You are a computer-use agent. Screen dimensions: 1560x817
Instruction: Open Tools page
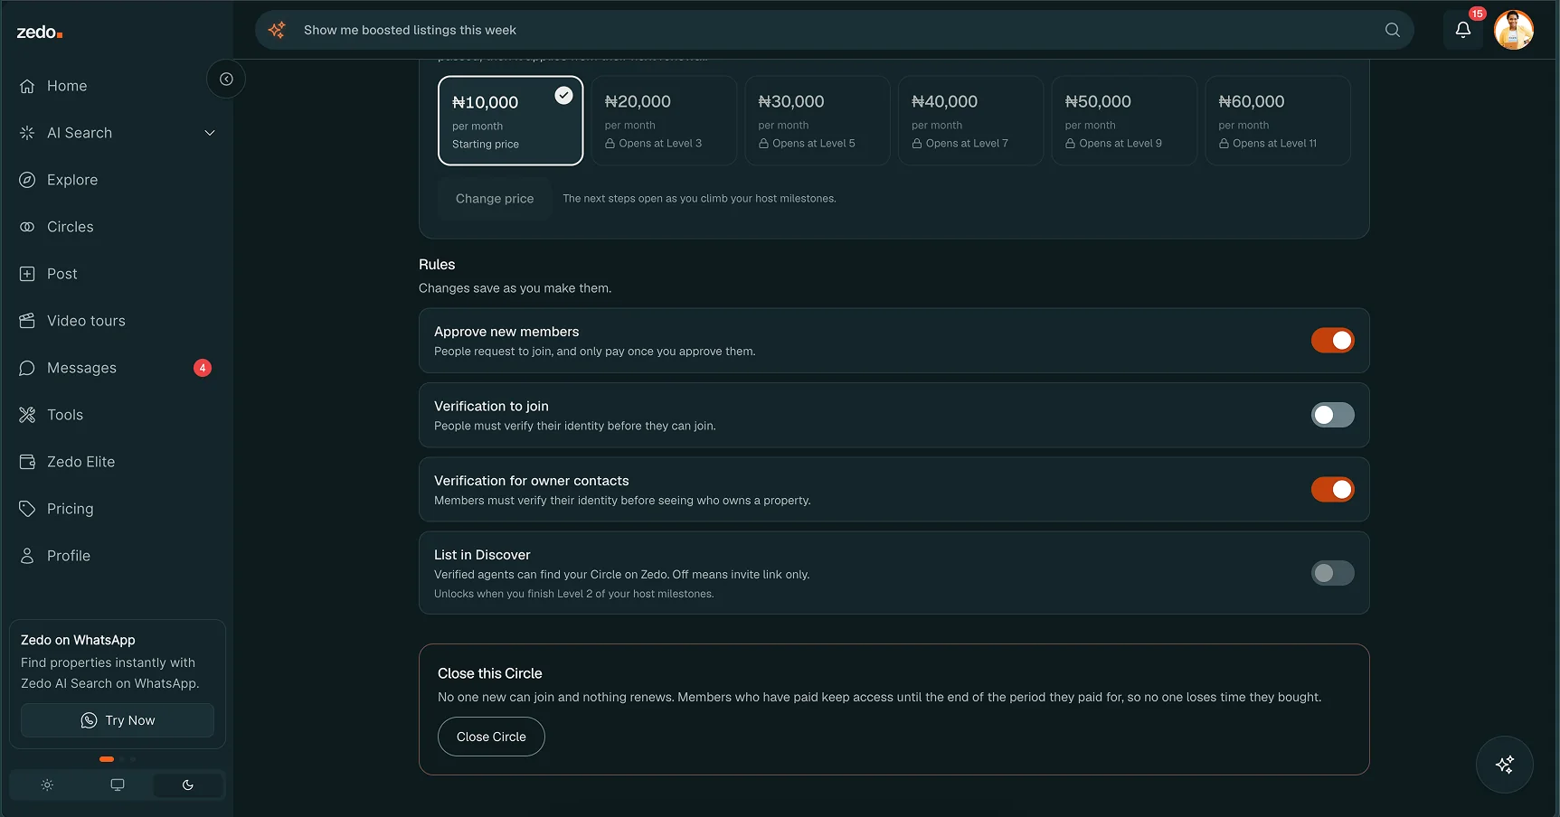click(118, 415)
